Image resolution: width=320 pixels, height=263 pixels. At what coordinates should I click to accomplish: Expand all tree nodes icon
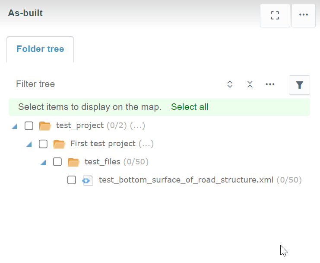click(x=230, y=84)
